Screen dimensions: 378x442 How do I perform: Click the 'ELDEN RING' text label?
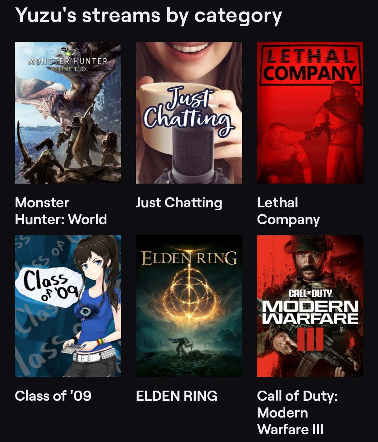coord(177,396)
